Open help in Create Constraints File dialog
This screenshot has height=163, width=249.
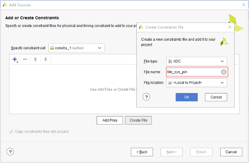[147, 97]
